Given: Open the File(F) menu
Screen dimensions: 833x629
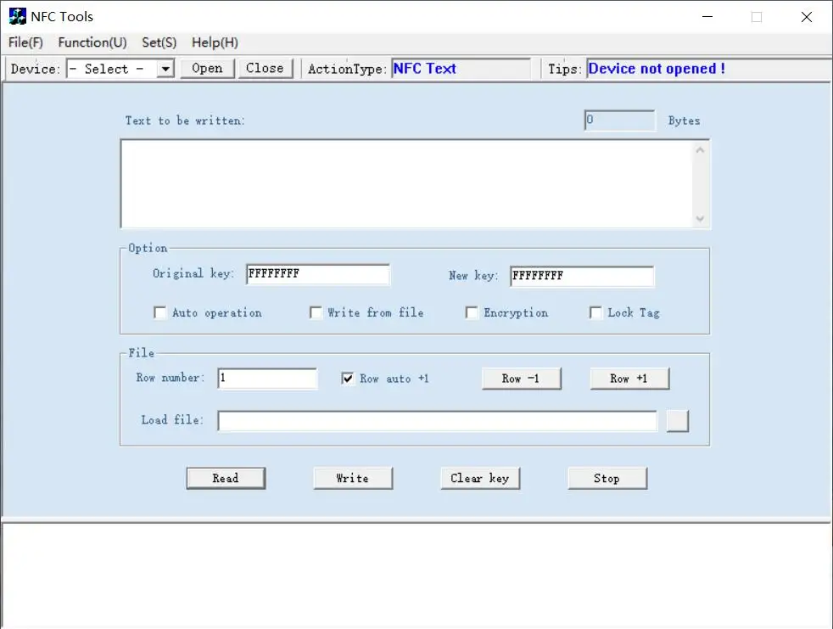Looking at the screenshot, I should click(25, 42).
